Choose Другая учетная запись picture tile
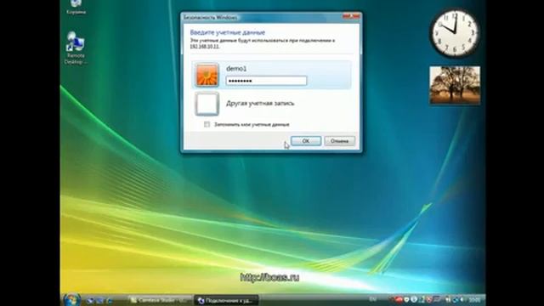Image resolution: width=544 pixels, height=306 pixels. click(207, 104)
